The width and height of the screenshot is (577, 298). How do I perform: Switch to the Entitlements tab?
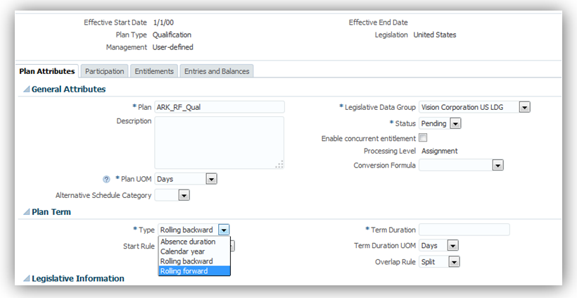pyautogui.click(x=153, y=70)
